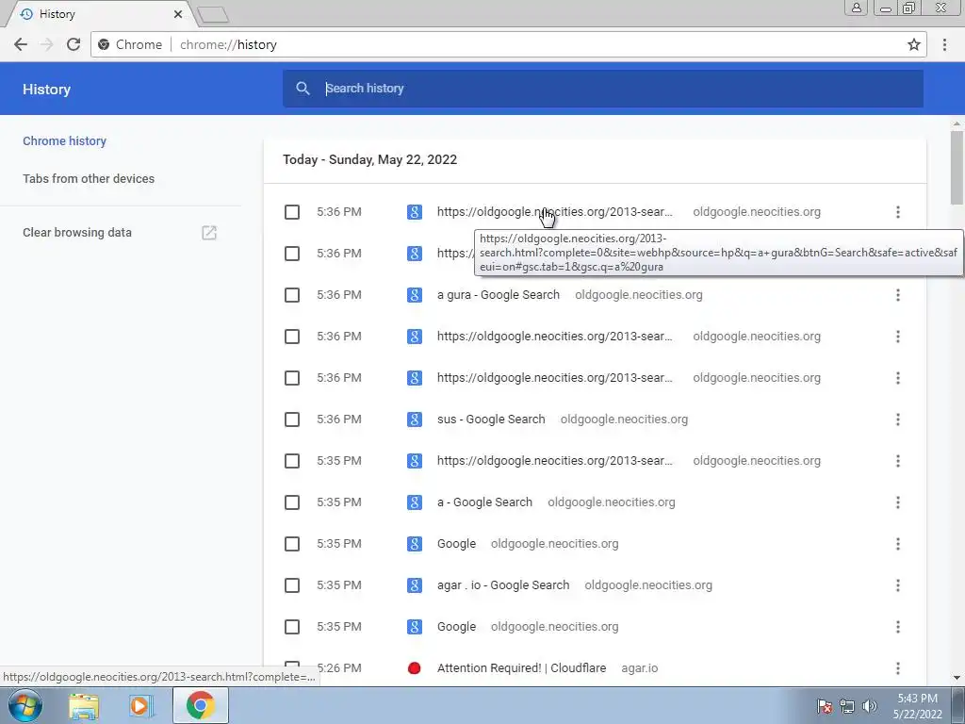Reload the chrome://history page
The image size is (965, 724).
(x=74, y=44)
